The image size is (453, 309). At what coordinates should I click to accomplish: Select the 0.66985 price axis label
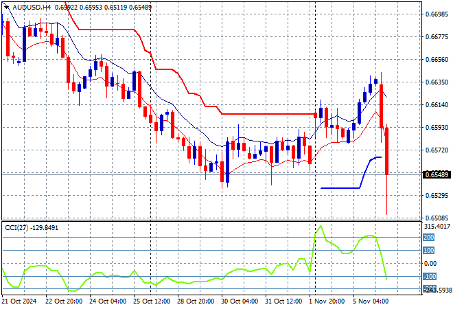pos(437,14)
